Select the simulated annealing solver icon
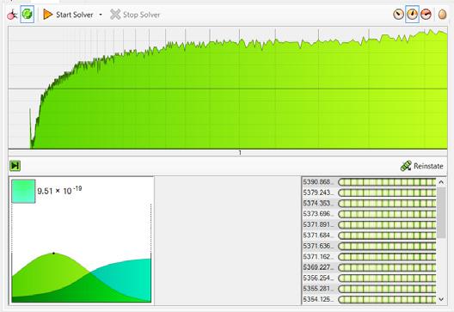This screenshot has height=312, width=454. click(12, 15)
